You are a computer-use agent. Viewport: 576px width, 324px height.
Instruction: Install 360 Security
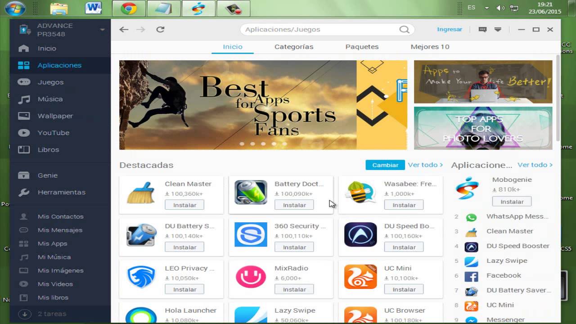294,247
